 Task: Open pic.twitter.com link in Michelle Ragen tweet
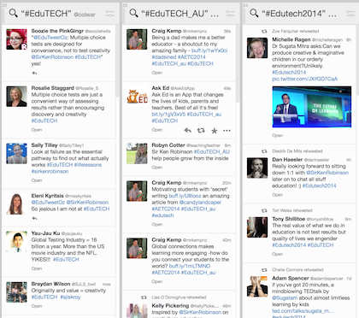(x=305, y=79)
